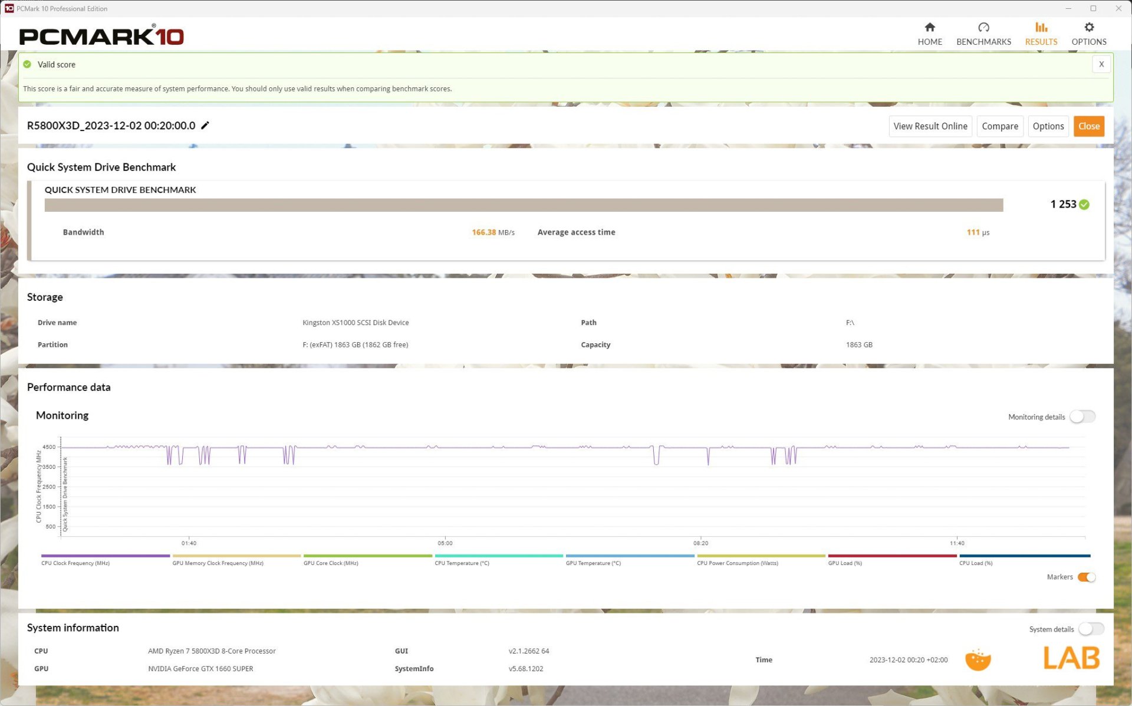Click the green check icon in the Valid score banner
The height and width of the screenshot is (706, 1132).
27,64
